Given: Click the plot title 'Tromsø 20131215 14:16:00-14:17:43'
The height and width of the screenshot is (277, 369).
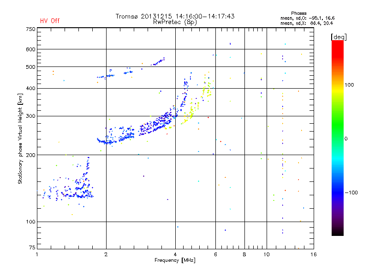Looking at the screenshot, I should point(175,16).
